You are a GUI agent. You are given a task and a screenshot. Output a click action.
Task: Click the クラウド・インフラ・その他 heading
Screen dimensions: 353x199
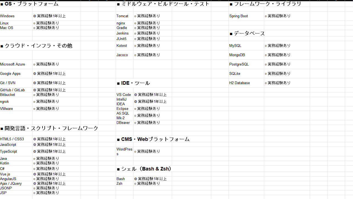[x=36, y=46]
